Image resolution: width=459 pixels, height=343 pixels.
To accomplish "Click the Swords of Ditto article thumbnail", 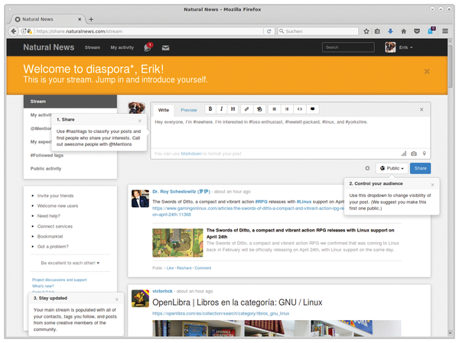I will coord(177,243).
